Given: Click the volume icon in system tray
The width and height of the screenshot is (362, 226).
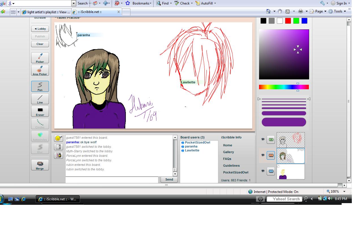Looking at the screenshot, I should coord(330,199).
